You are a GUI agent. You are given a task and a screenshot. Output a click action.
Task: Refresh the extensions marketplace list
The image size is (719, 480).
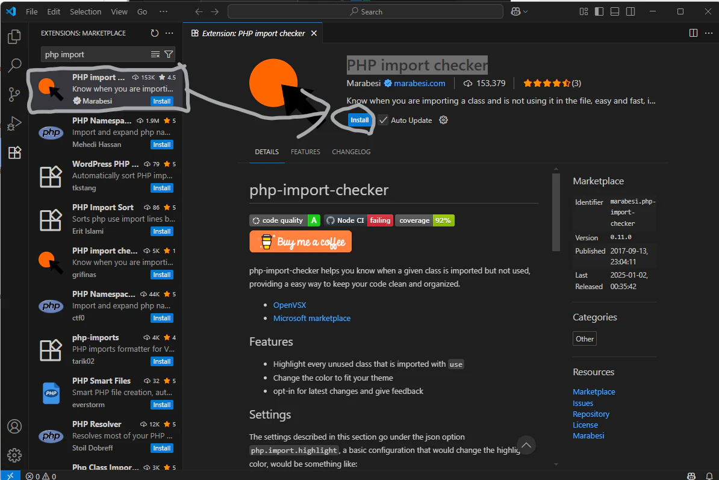coord(155,33)
